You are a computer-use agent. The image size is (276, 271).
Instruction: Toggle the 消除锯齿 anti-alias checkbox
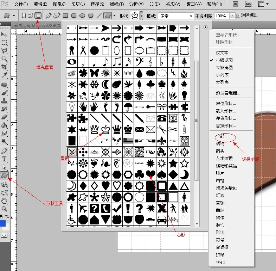point(238,16)
